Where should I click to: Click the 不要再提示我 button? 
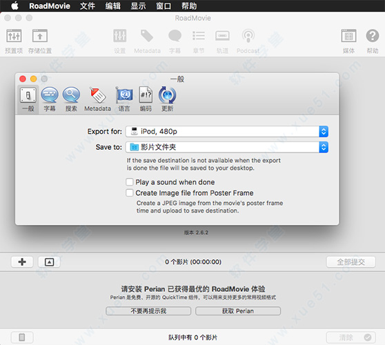[x=148, y=311]
